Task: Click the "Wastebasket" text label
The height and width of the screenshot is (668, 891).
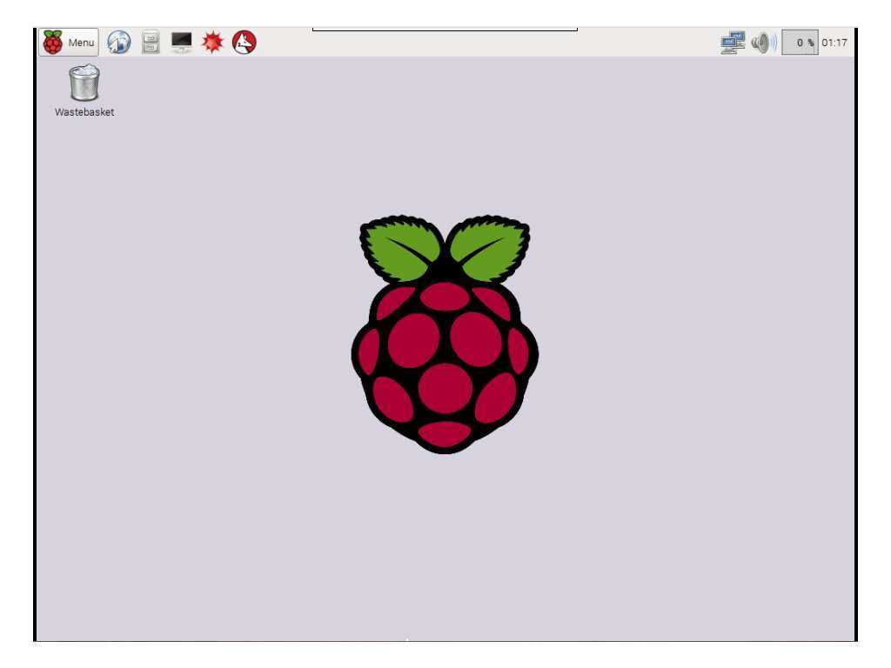Action: coord(84,112)
